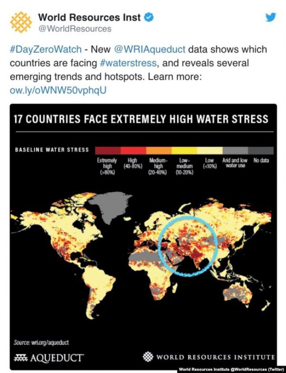Click the red High (40-80%) swatch
Screen dimensions: 286x373
coord(134,150)
